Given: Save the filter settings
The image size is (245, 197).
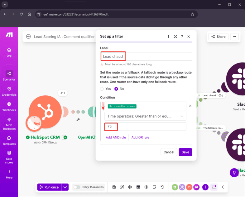Looking at the screenshot, I should click(x=185, y=152).
